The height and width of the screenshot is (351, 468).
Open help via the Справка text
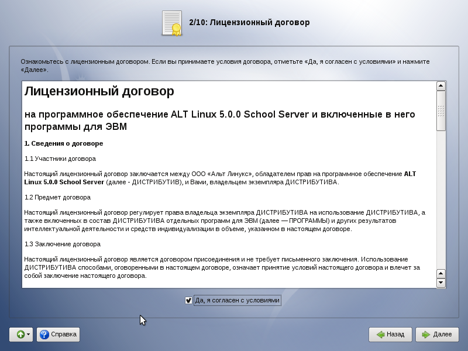[x=64, y=335]
